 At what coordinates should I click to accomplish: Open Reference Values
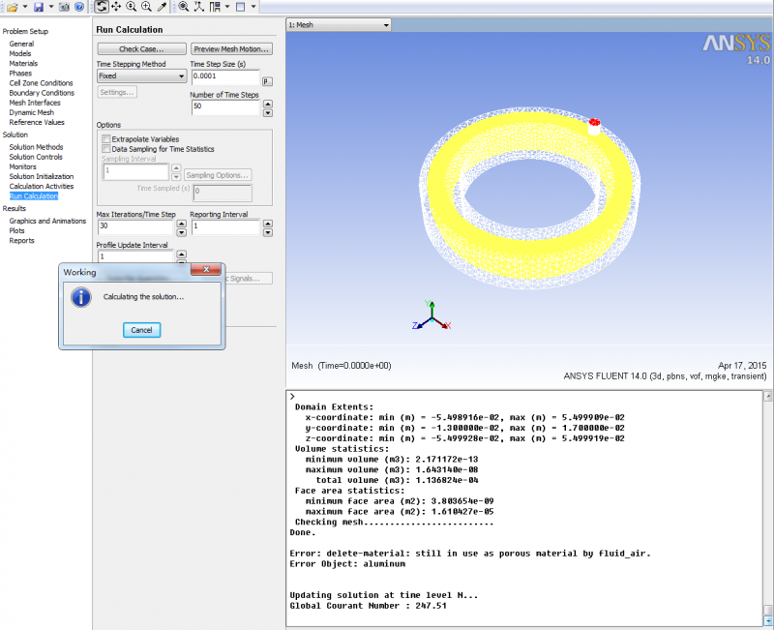point(37,123)
